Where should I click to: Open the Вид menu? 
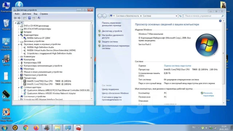[35, 14]
